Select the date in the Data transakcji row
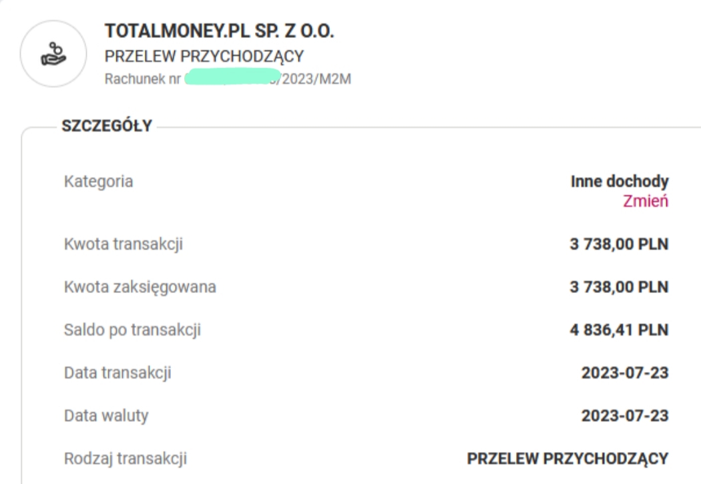701x484 pixels. pos(625,373)
